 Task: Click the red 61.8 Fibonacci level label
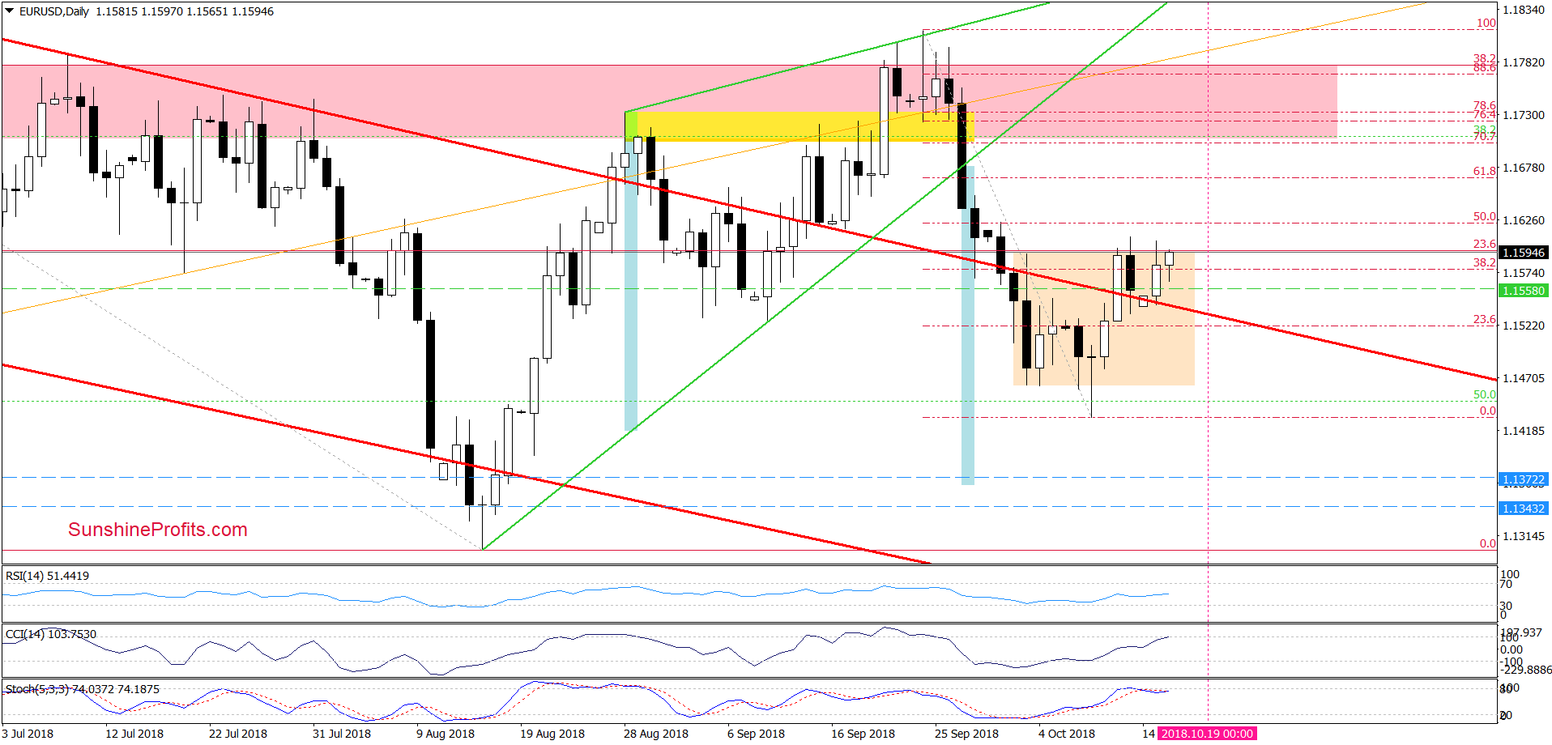[x=1484, y=171]
